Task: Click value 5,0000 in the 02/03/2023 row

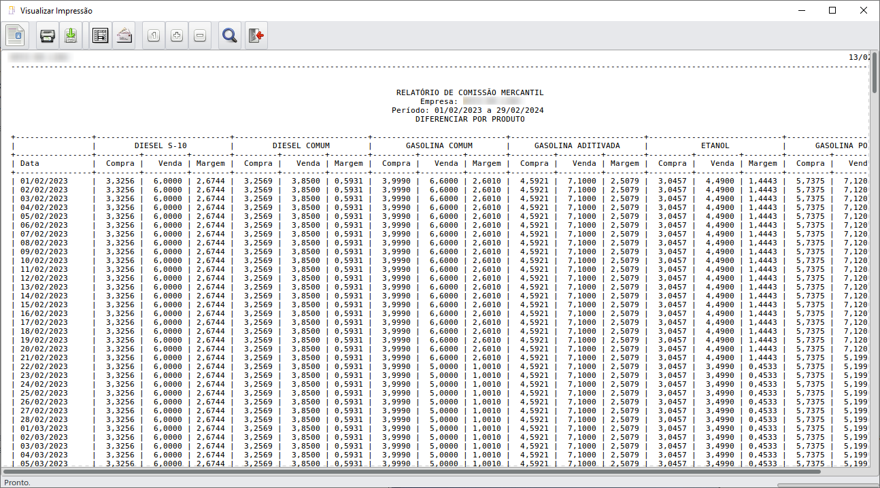Action: [444, 437]
